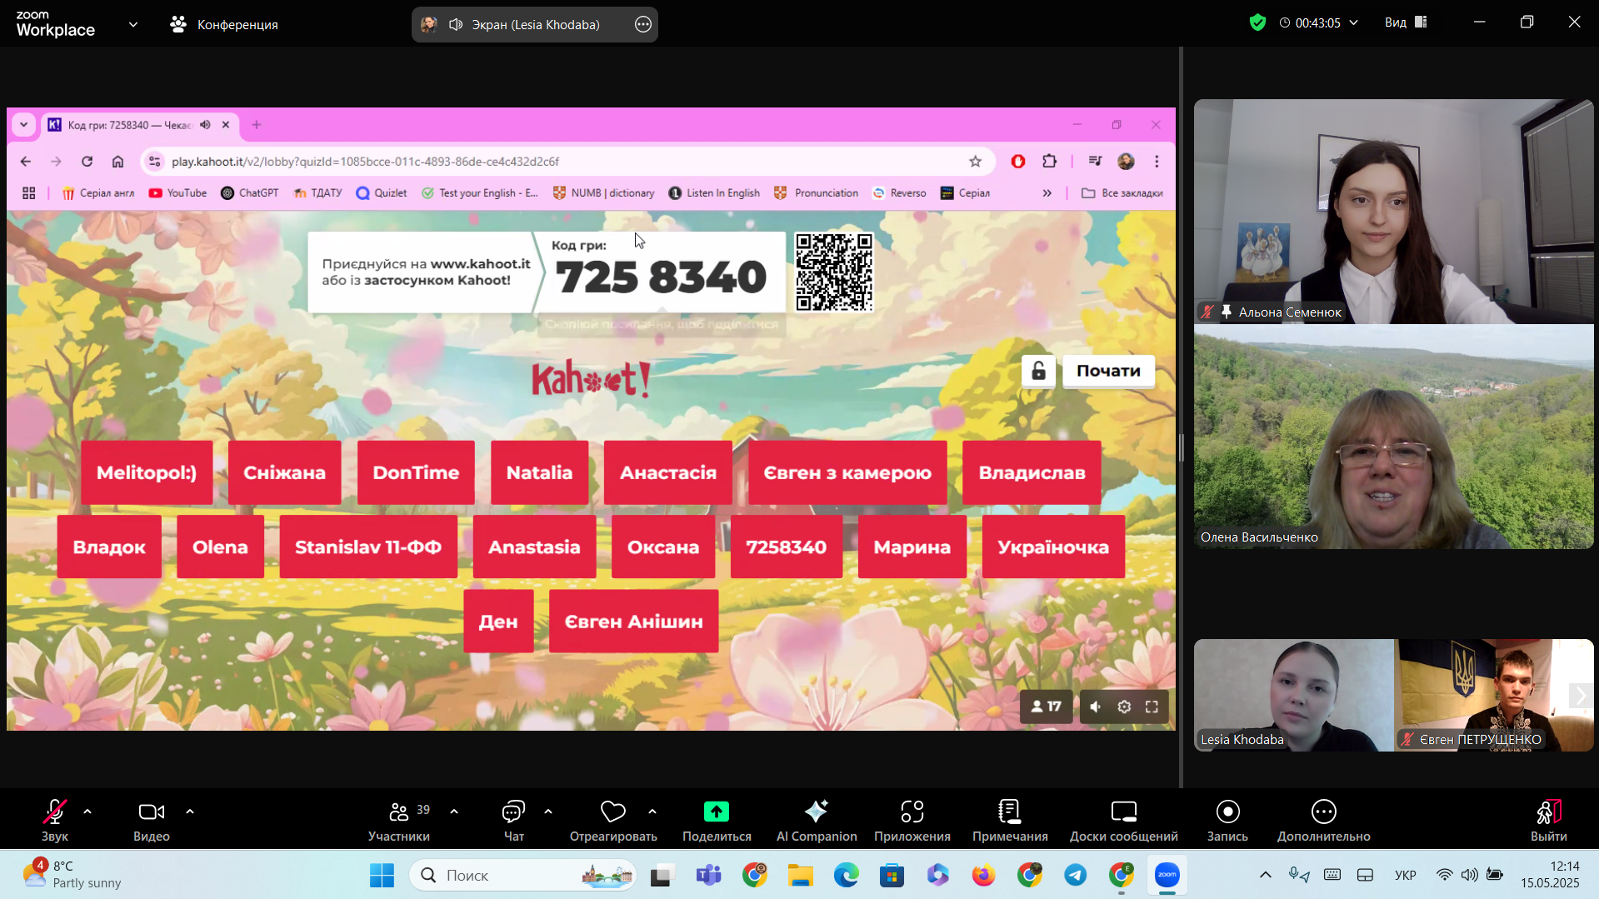Open the Участники participants panel
Viewport: 1599px width, 899px height.
[x=399, y=820]
